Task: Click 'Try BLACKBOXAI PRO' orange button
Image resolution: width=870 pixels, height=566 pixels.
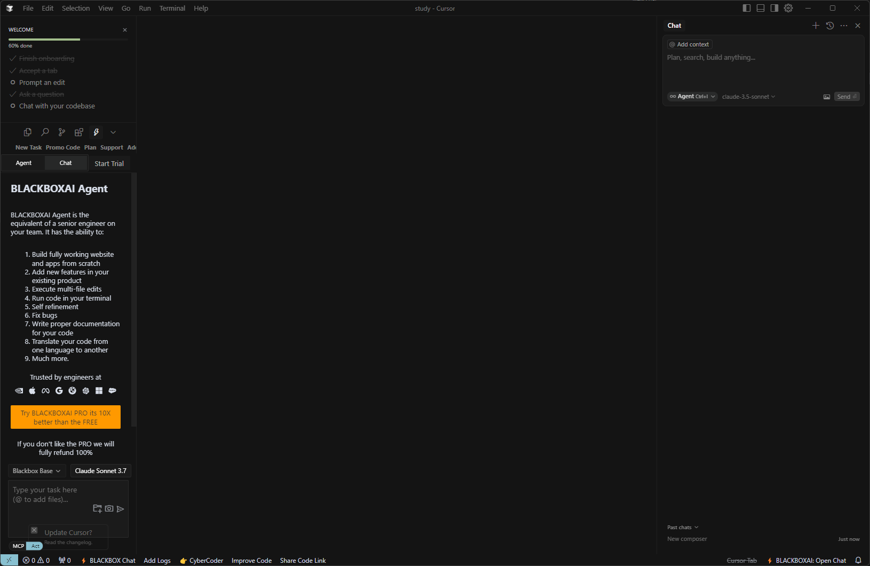Action: pos(66,417)
